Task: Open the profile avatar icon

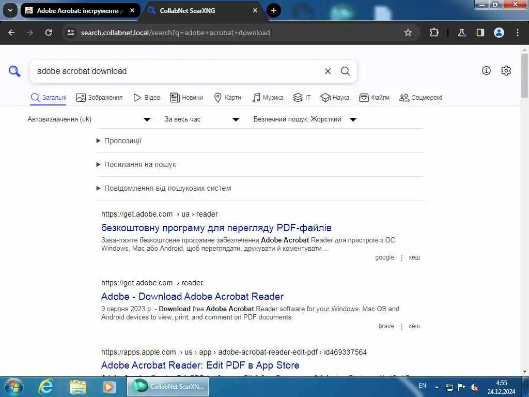Action: 499,33
